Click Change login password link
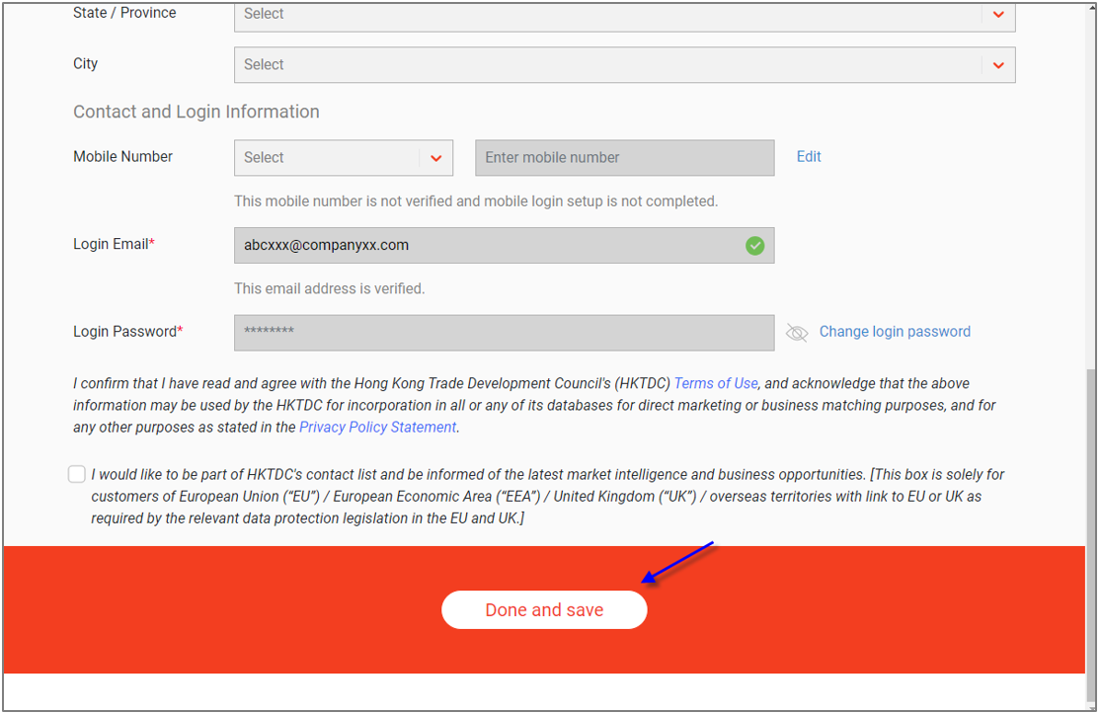Viewport: 1101px width, 713px height. coord(895,332)
